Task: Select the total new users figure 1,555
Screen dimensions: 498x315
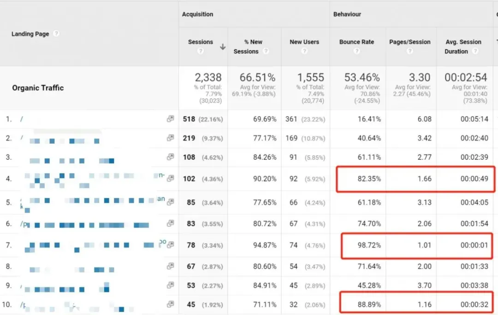Action: [311, 77]
